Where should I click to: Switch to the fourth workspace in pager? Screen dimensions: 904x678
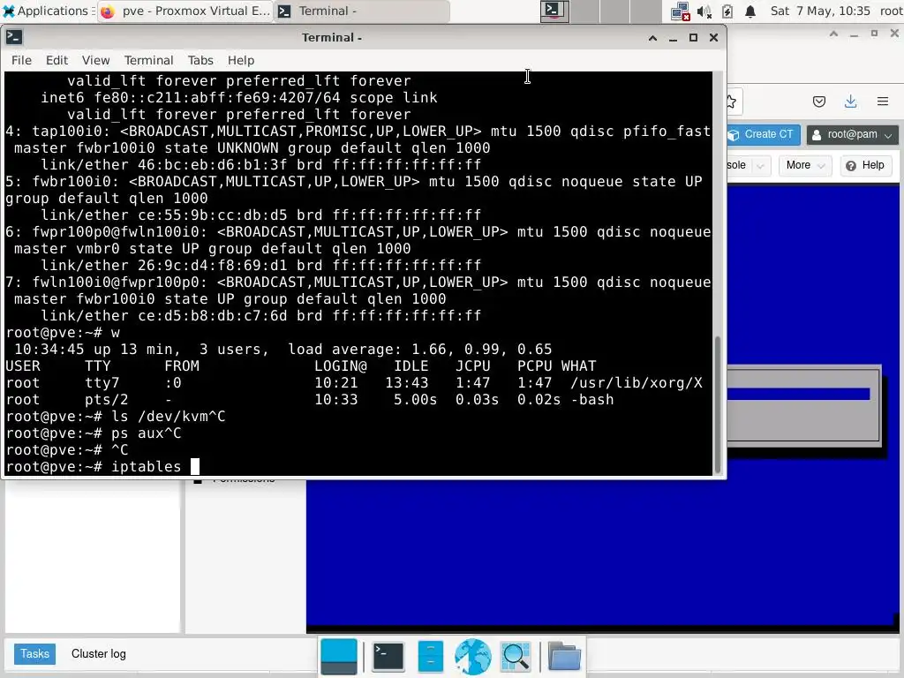(645, 11)
